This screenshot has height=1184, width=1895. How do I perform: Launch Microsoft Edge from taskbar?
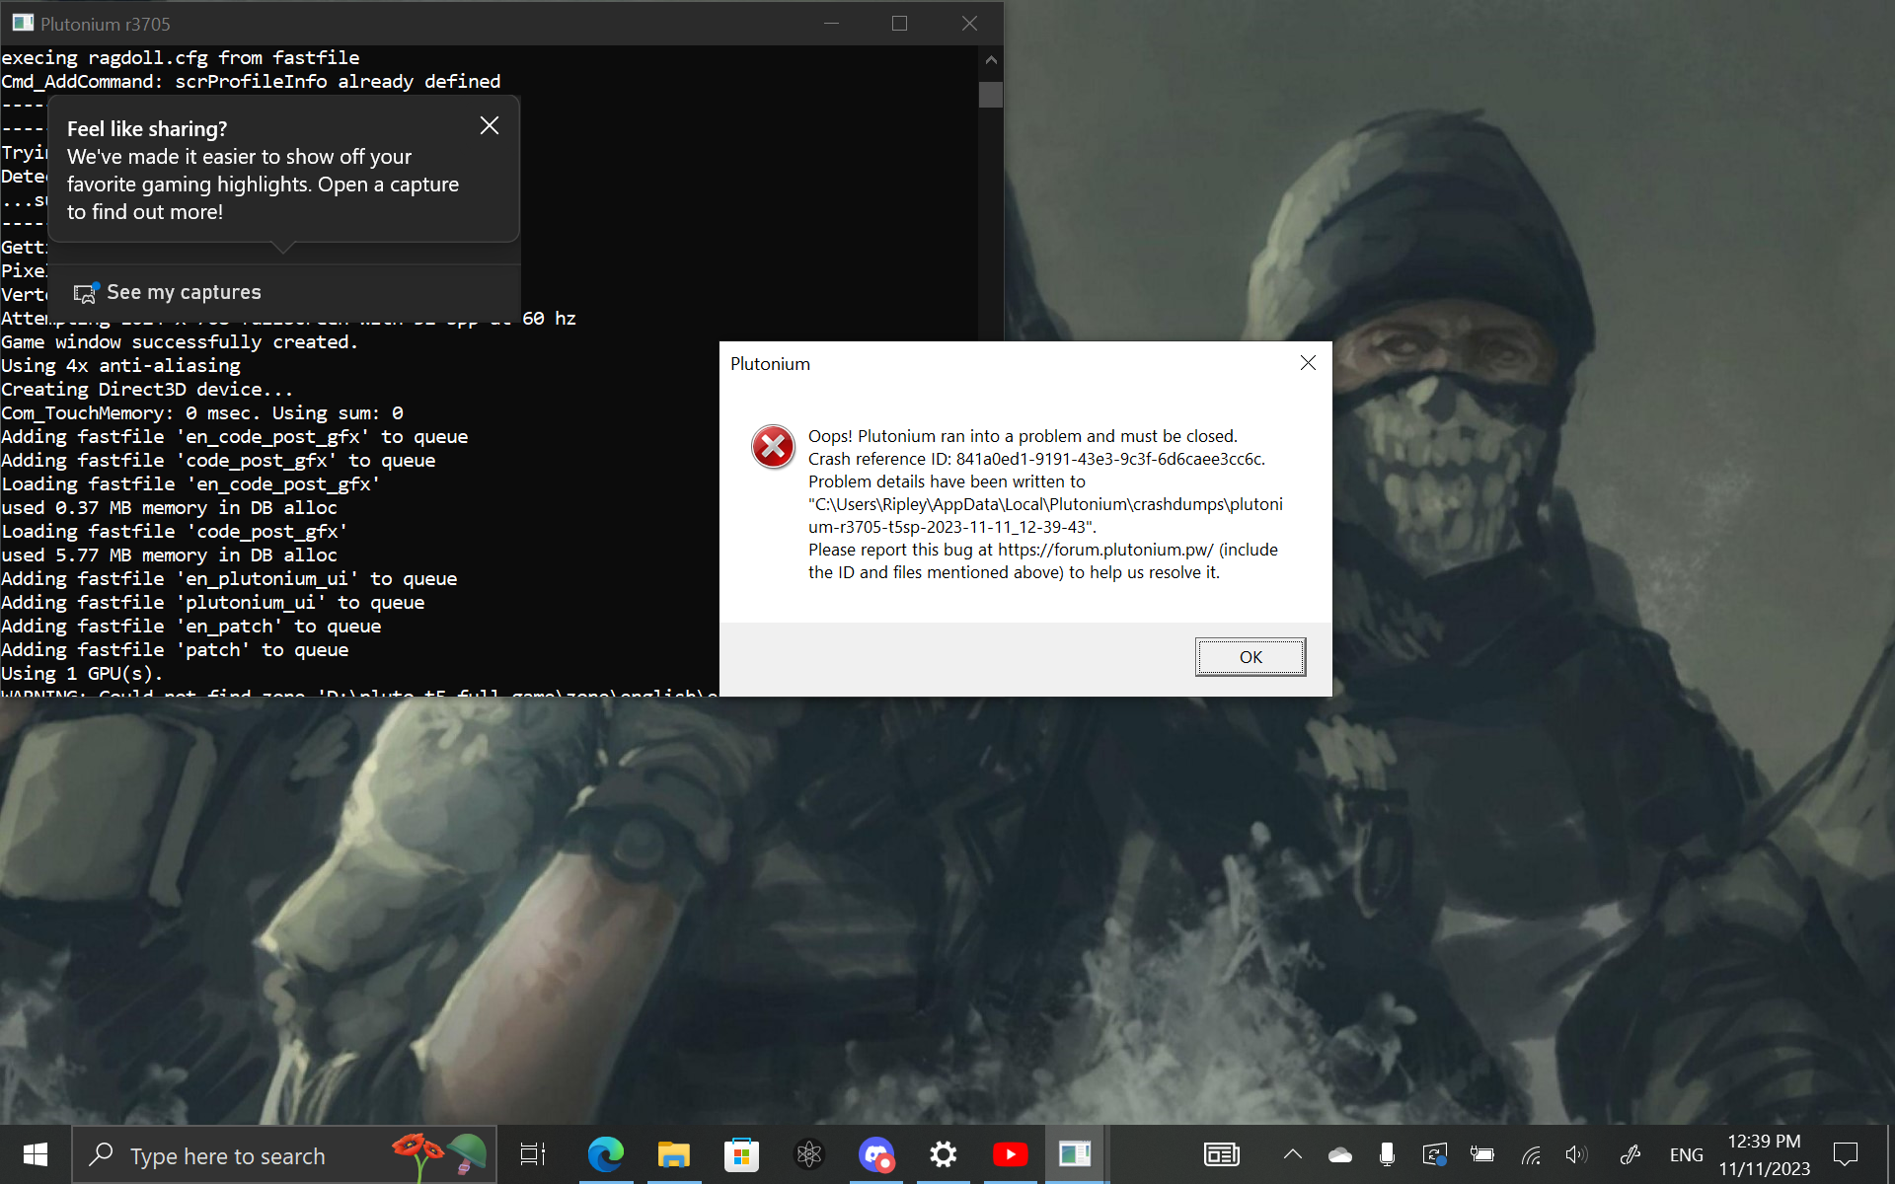coord(605,1154)
